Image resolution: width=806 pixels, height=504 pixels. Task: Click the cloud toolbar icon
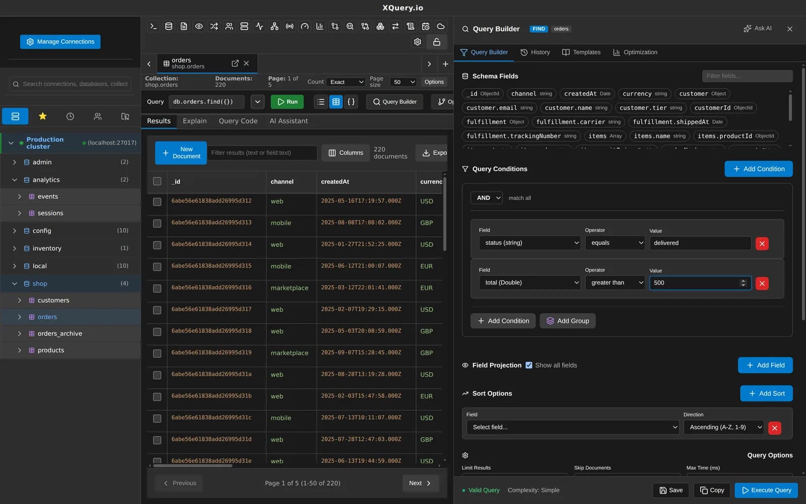click(x=441, y=26)
